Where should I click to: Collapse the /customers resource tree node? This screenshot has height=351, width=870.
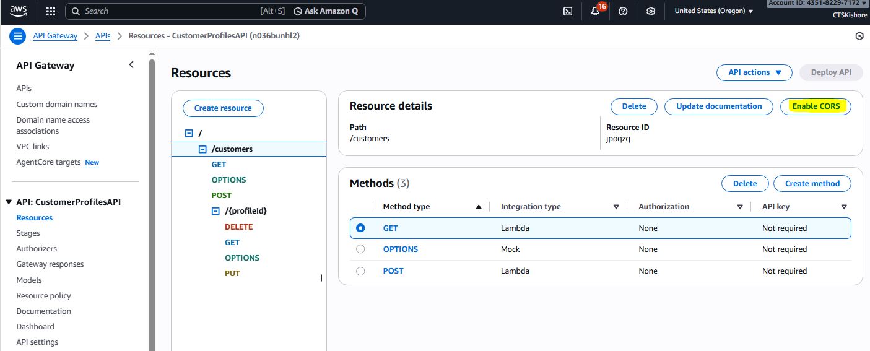point(202,149)
